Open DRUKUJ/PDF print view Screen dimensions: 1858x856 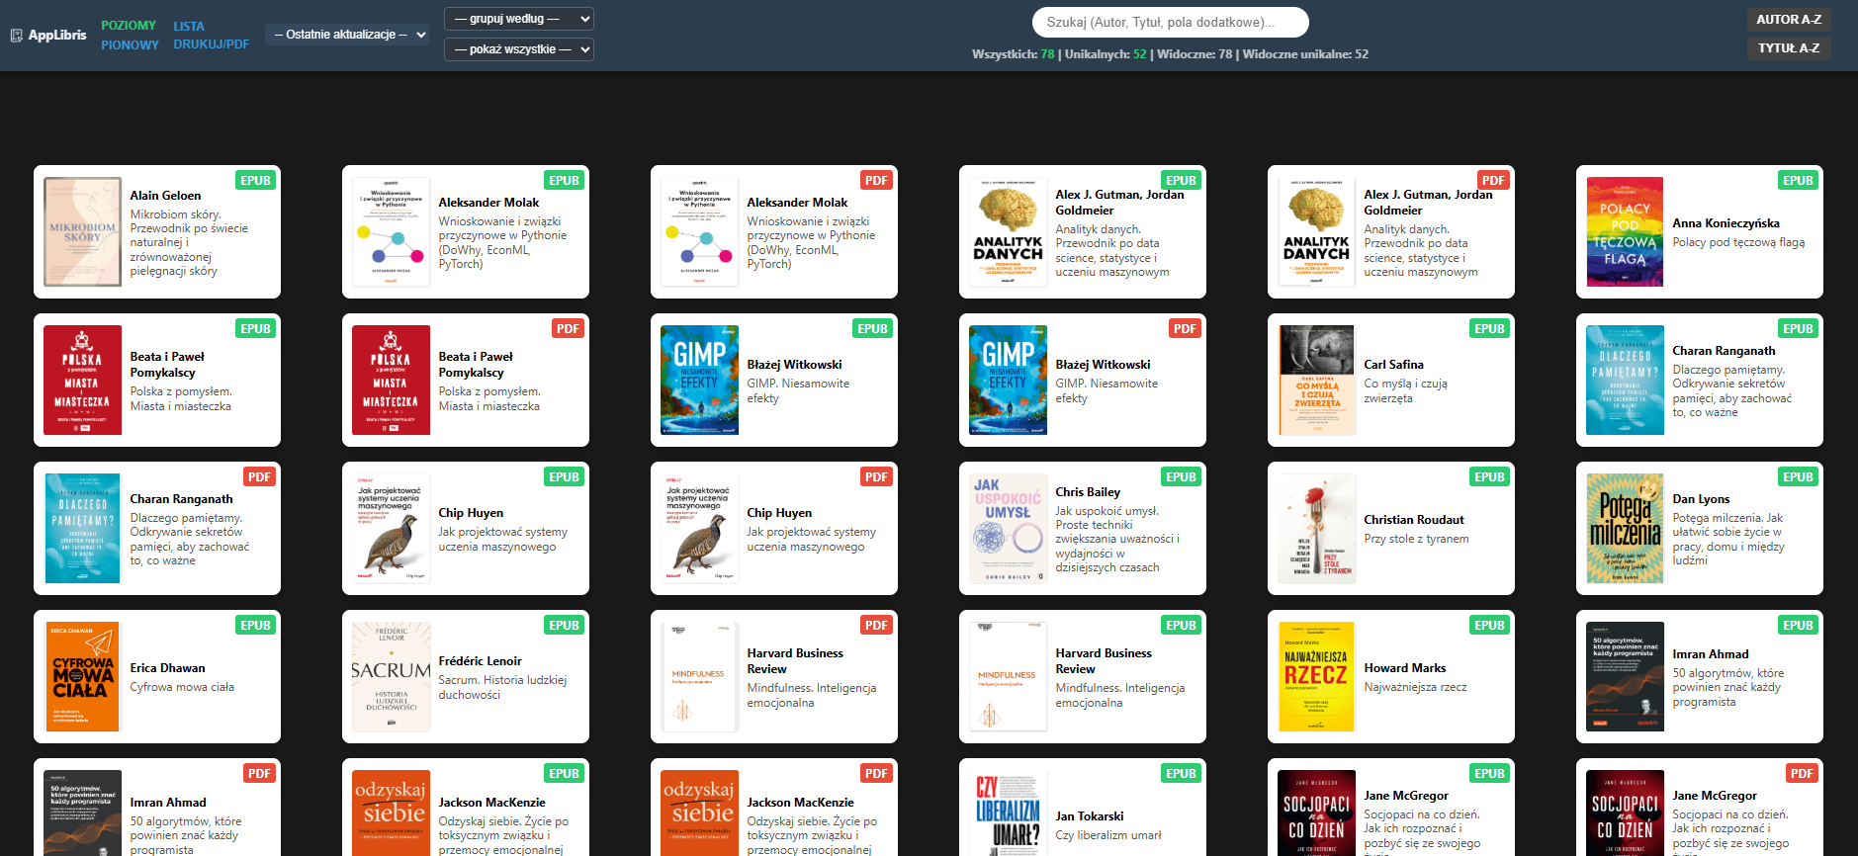(x=212, y=44)
